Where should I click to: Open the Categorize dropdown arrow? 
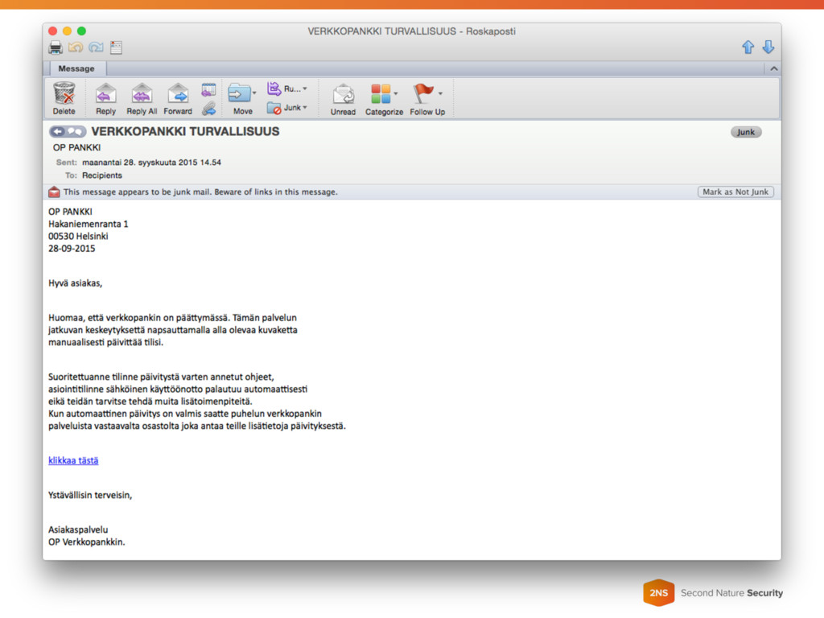pos(396,93)
